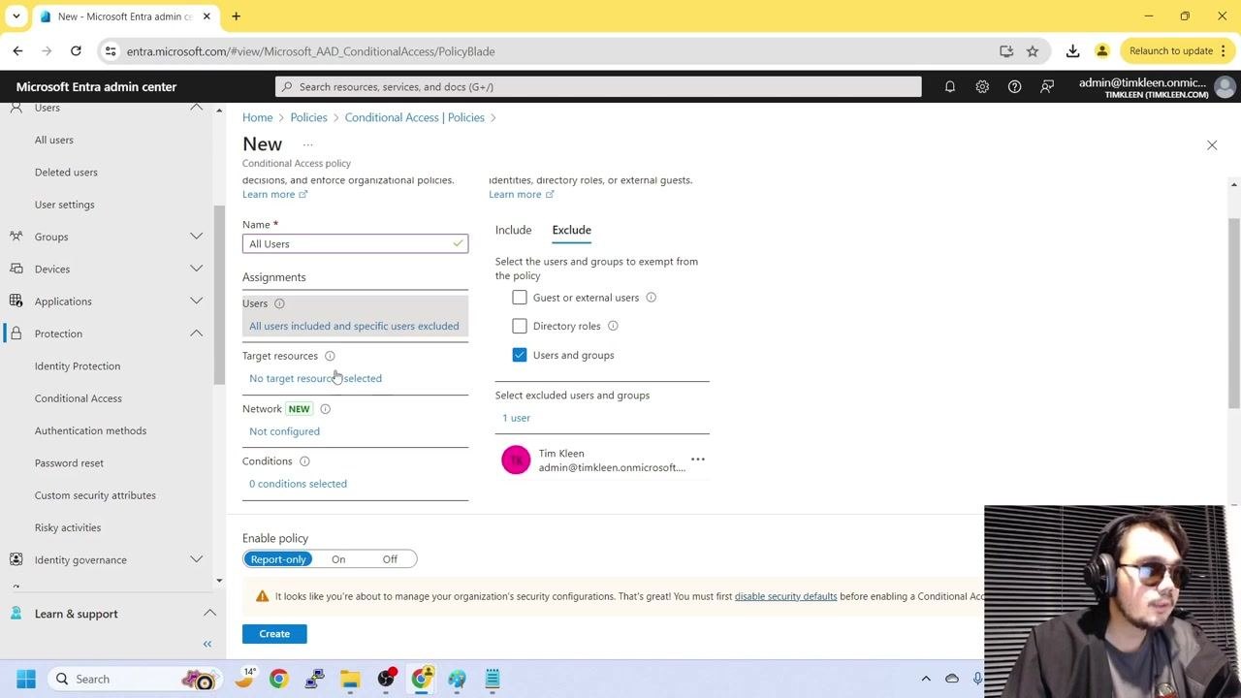Expand the Groups sidebar section
The height and width of the screenshot is (698, 1241).
tap(196, 237)
